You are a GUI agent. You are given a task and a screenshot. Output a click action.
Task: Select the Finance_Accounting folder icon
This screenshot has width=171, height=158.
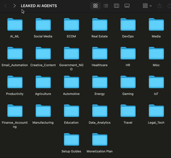point(15,111)
